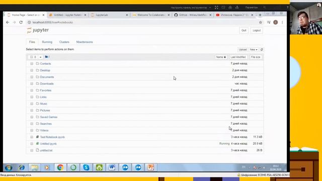This screenshot has width=322, height=181.
Task: Click the localhost address bar
Action: [x=142, y=22]
